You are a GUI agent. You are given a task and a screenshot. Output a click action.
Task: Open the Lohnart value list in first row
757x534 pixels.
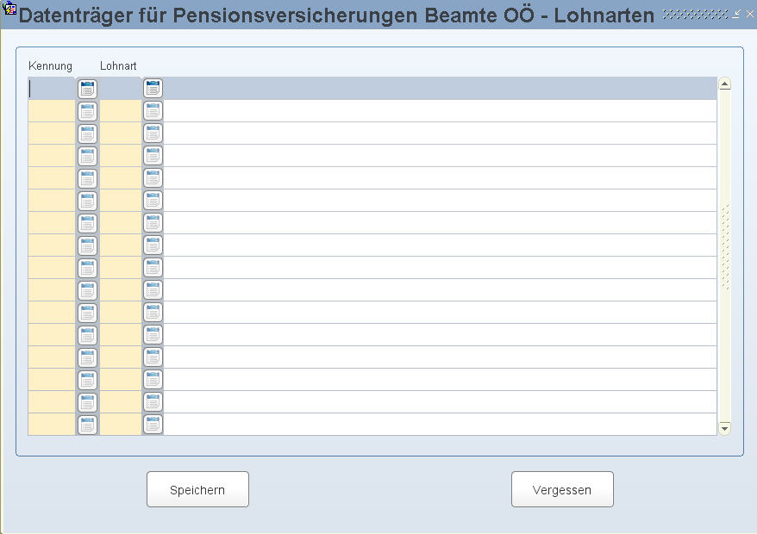pos(153,88)
